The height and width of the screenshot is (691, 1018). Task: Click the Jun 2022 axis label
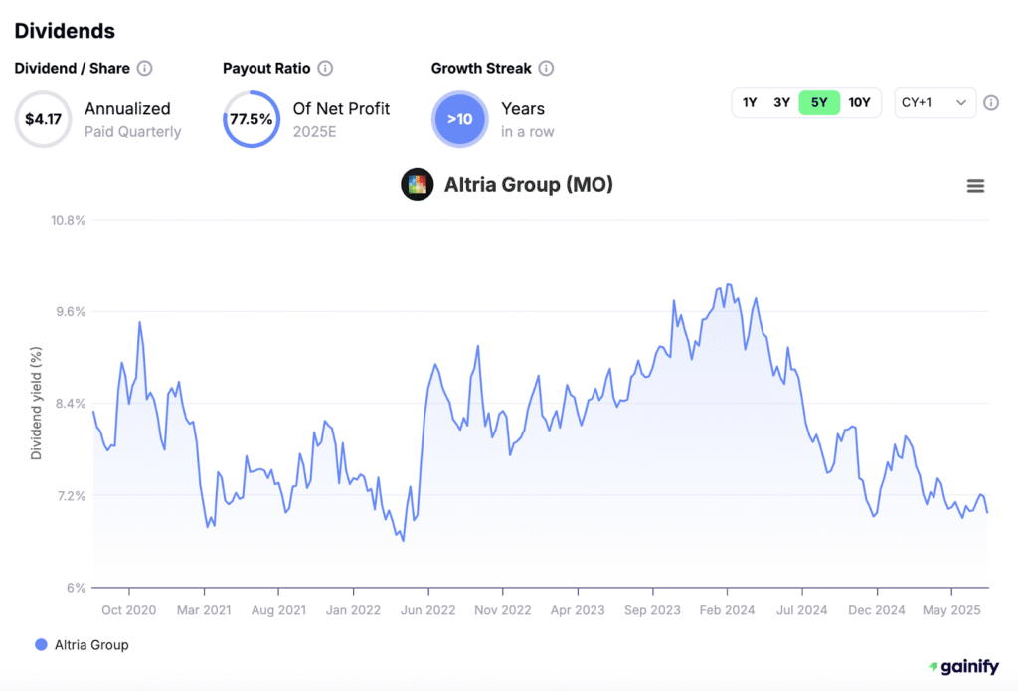click(x=427, y=610)
